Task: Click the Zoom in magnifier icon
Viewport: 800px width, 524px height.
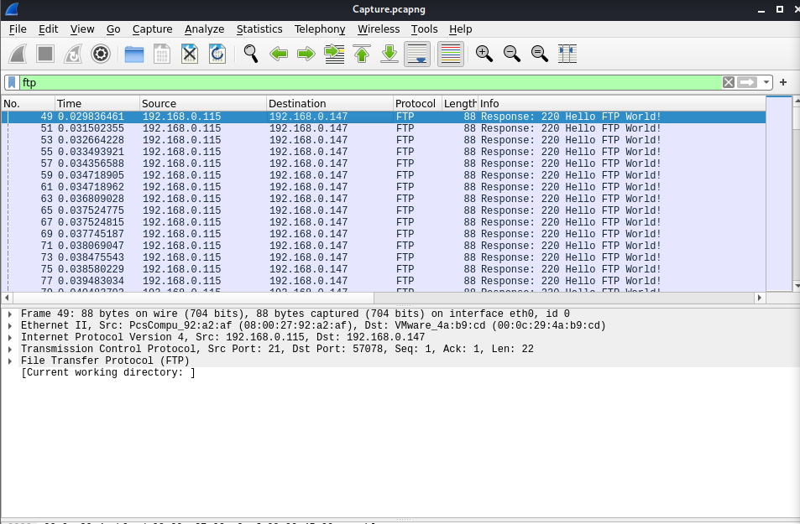Action: click(484, 53)
